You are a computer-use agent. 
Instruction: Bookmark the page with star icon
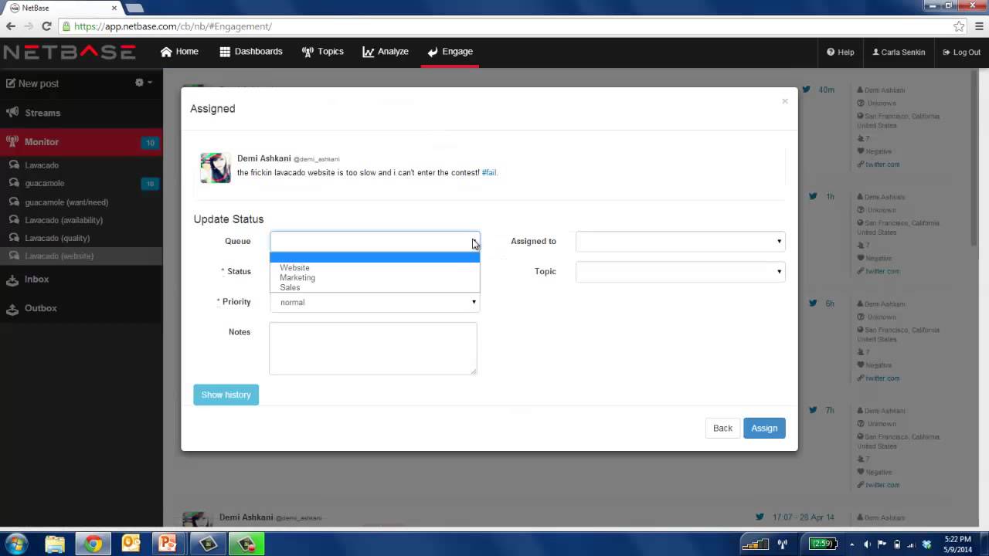[x=959, y=26]
